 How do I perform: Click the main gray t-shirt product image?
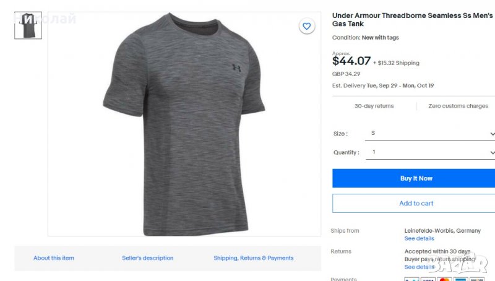[184, 124]
